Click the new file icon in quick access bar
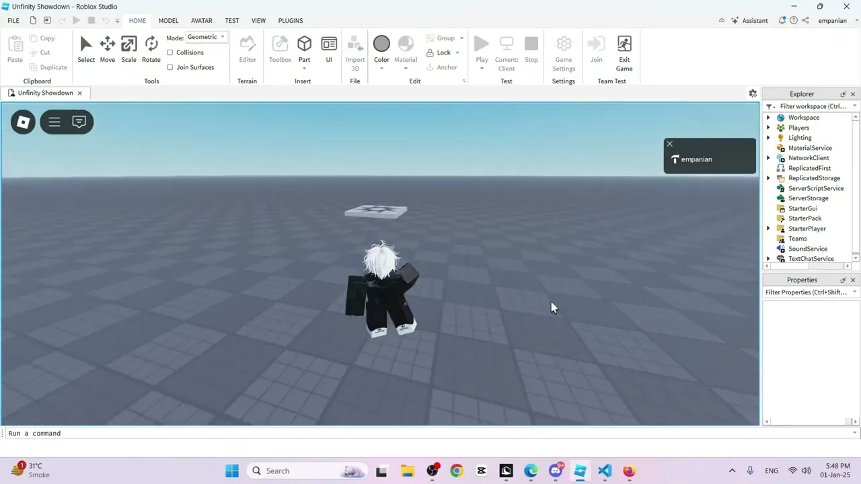This screenshot has height=484, width=861. click(32, 20)
